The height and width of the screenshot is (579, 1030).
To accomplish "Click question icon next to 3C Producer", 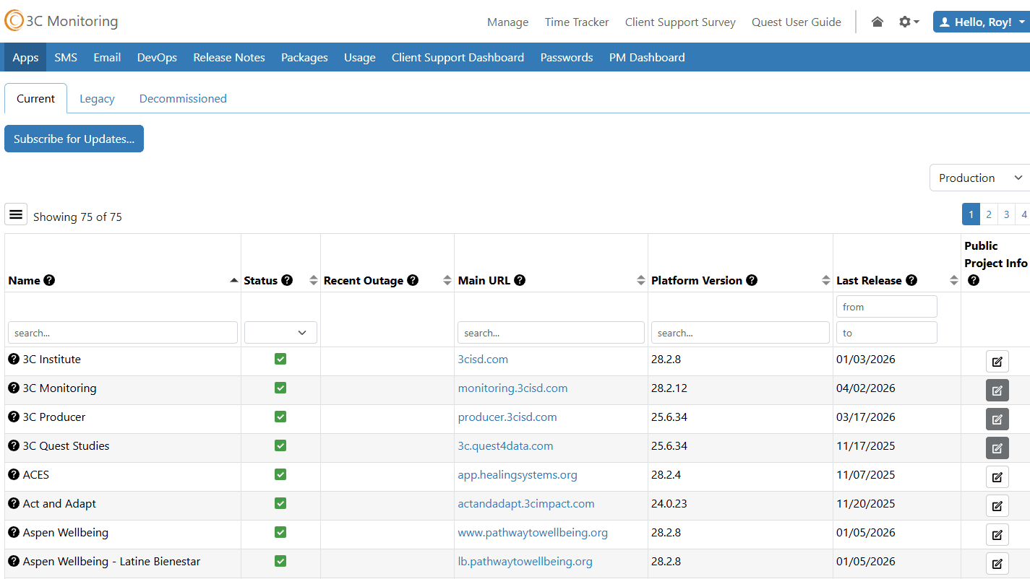I will 14,417.
